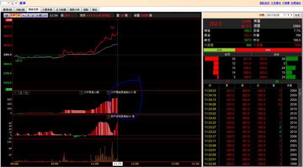Open the 個股分析 tab
This screenshot has width=303, height=167.
point(74,10)
